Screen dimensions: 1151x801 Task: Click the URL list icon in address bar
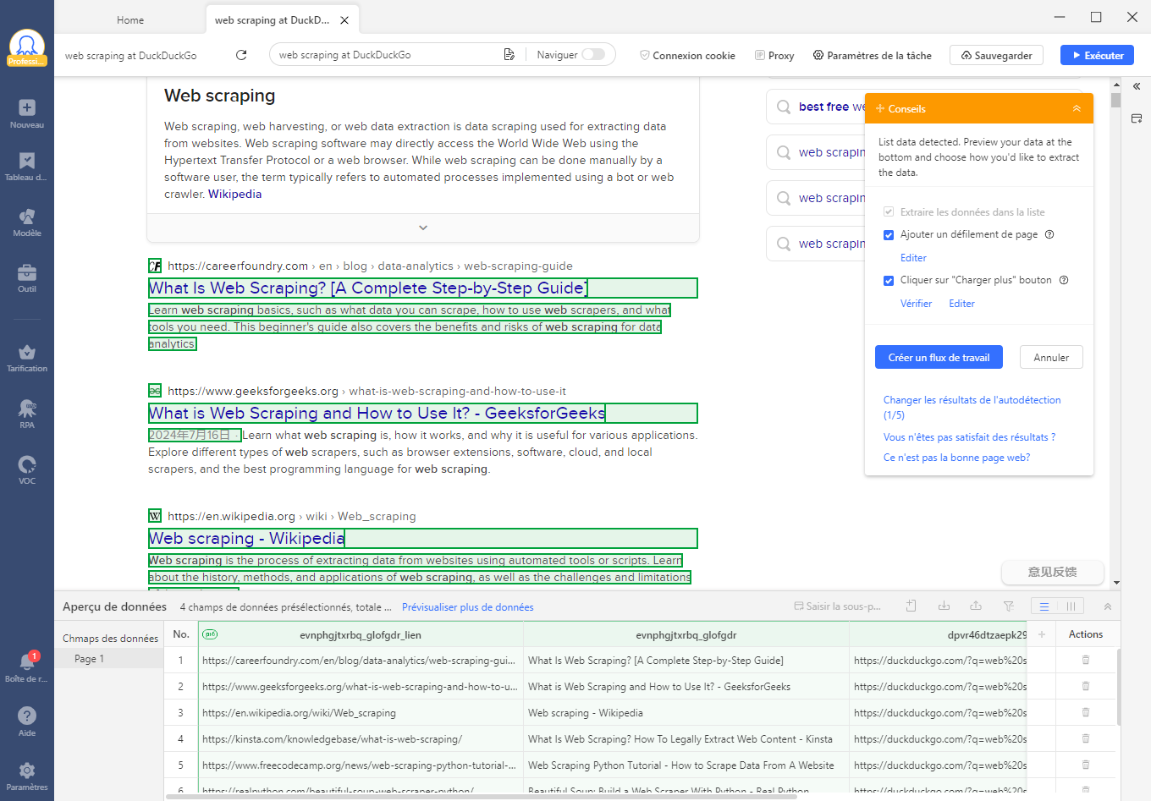pyautogui.click(x=509, y=55)
